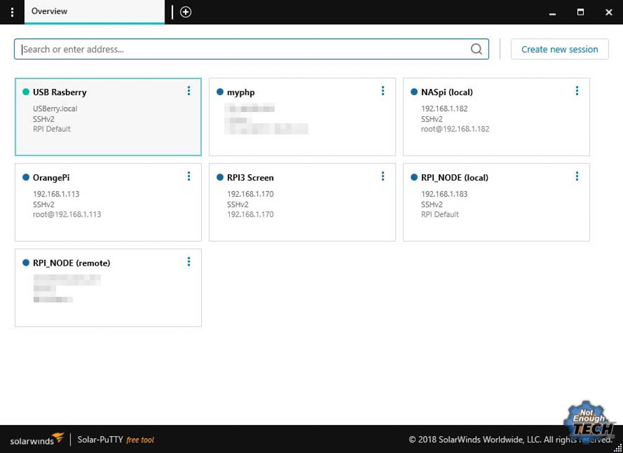623x453 pixels.
Task: Click the Create new session button
Action: (559, 49)
